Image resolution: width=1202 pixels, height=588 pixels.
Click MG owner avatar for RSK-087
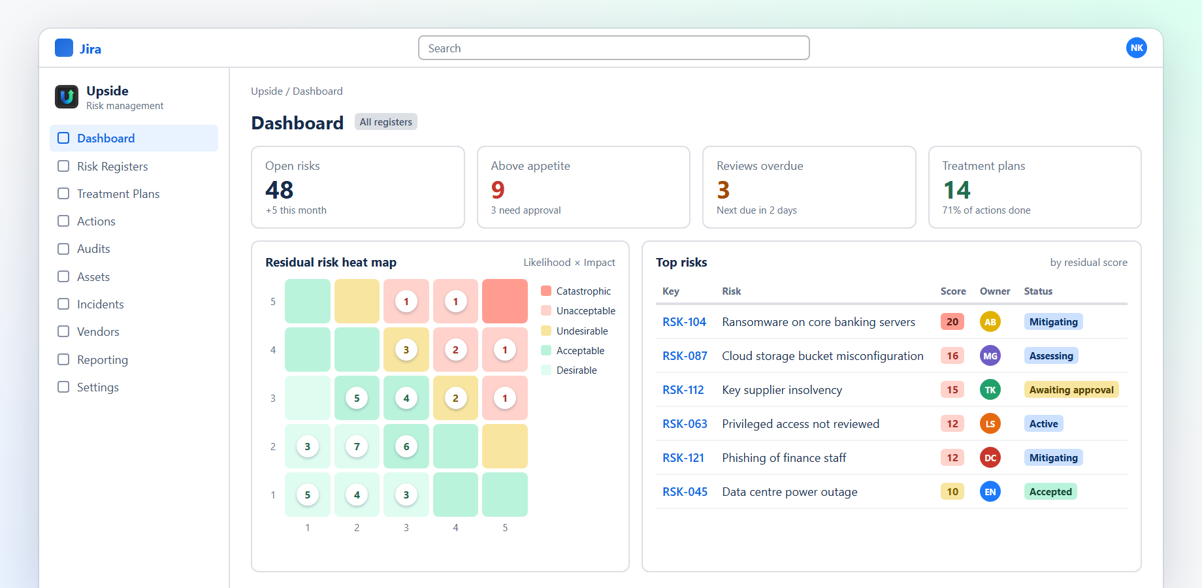coord(990,355)
